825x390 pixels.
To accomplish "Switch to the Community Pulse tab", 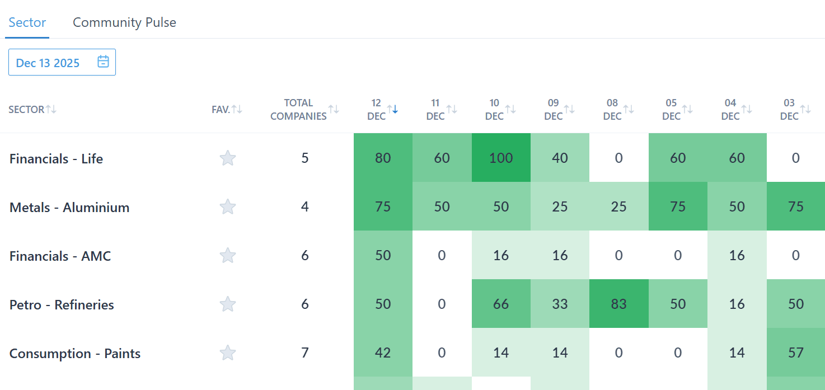I will 124,22.
